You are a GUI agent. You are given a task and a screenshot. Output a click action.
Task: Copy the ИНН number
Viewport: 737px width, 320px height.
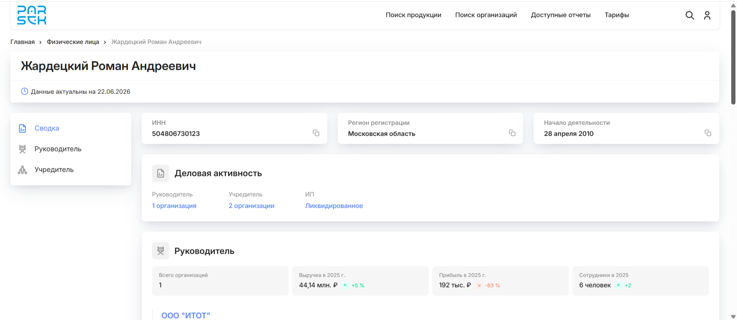pyautogui.click(x=316, y=133)
